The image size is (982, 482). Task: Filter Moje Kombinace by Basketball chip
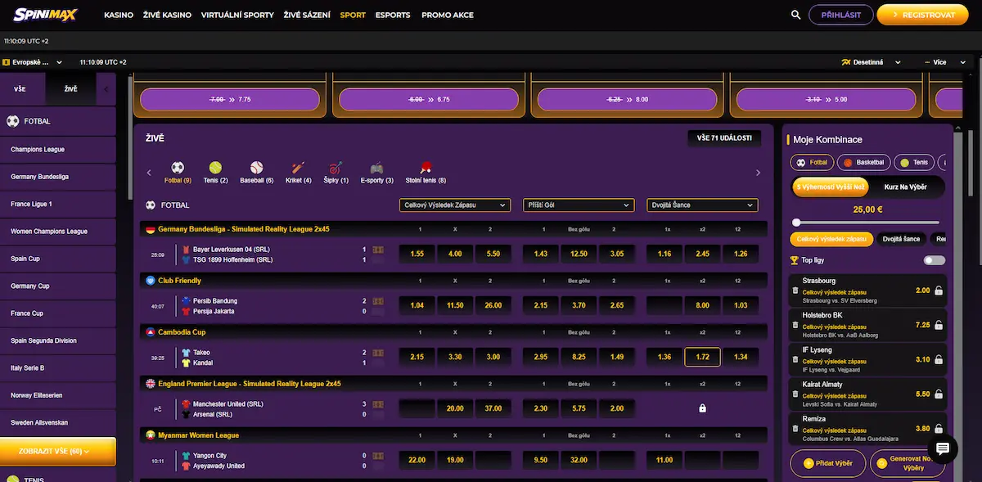(x=865, y=163)
